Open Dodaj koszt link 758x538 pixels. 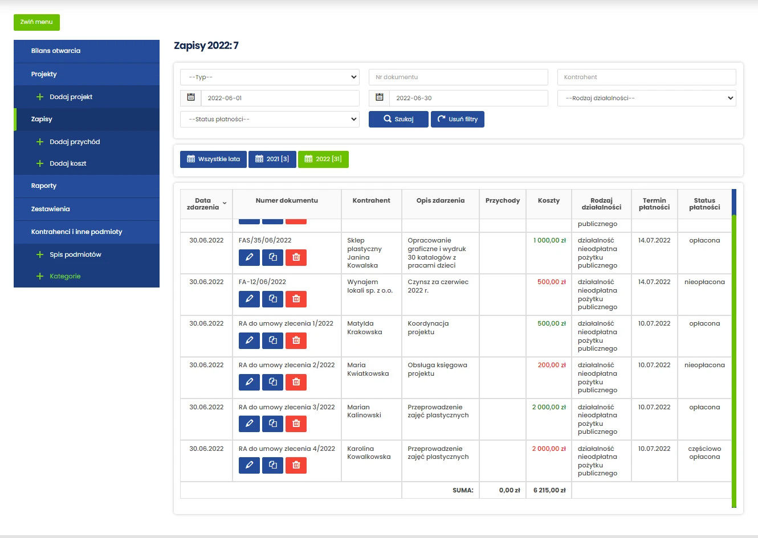(68, 163)
